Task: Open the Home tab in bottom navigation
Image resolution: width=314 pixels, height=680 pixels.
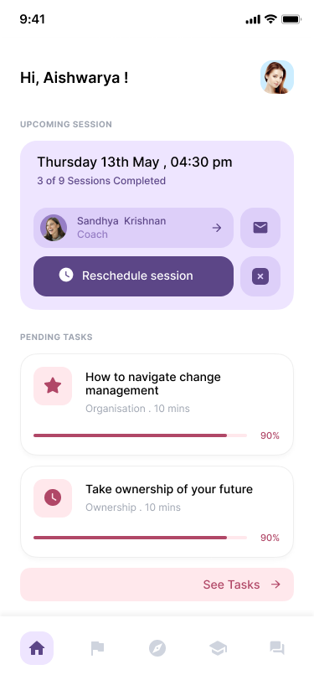Action: [x=37, y=648]
